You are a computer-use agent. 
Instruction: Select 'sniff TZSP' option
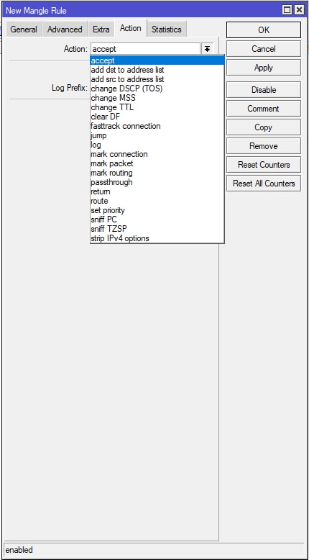157,229
